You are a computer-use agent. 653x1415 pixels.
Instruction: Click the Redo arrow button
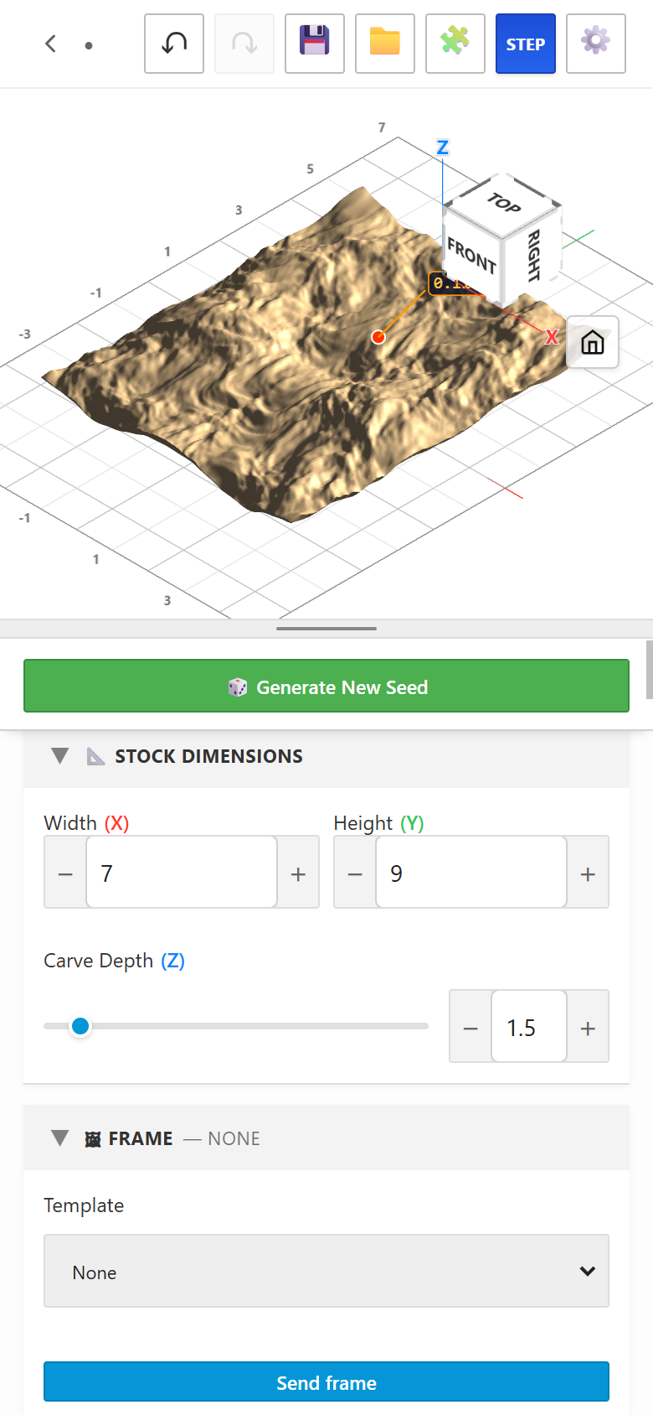244,44
